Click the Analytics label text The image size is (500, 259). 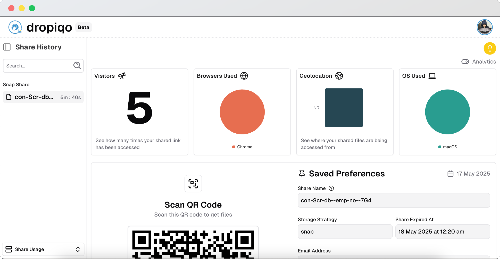click(x=484, y=62)
